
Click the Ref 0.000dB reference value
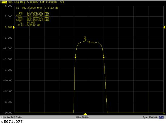tap(48, 2)
